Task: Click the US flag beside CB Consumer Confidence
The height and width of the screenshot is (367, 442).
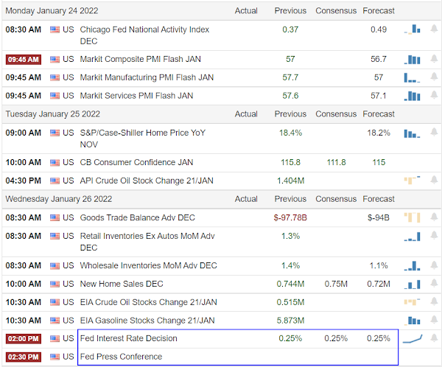Action: 55,162
